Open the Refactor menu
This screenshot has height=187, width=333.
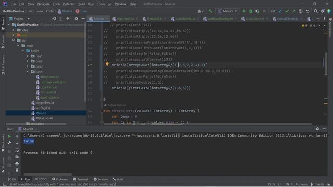tap(69, 4)
